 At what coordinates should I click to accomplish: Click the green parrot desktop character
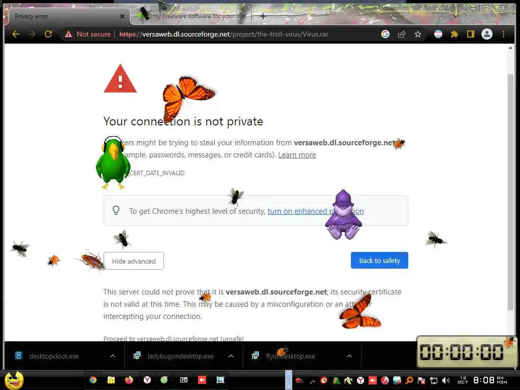pyautogui.click(x=112, y=163)
